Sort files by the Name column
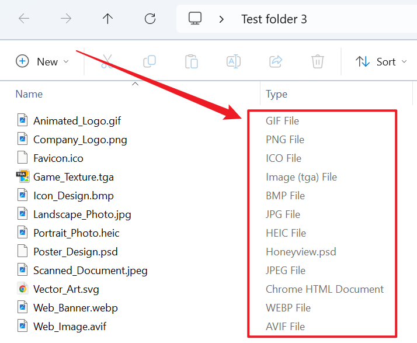 [29, 94]
